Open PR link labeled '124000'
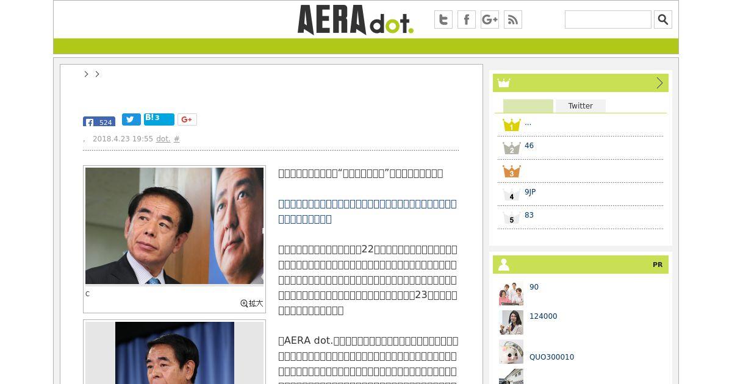The width and height of the screenshot is (732, 384). [543, 316]
